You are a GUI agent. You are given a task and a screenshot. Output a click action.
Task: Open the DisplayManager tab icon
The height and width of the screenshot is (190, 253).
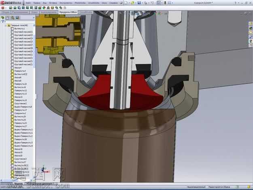pos(17,17)
